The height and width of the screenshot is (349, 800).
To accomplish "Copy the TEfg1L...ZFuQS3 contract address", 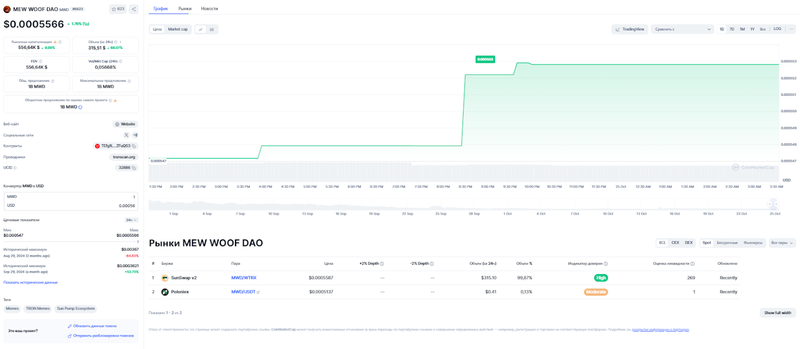I will point(134,146).
